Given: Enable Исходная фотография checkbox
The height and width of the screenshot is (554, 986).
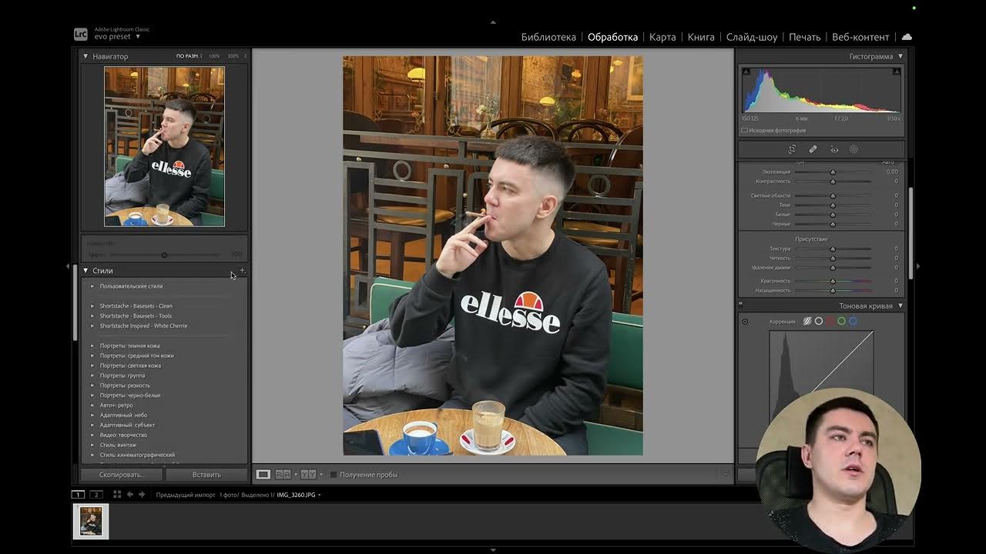Looking at the screenshot, I should pos(745,130).
